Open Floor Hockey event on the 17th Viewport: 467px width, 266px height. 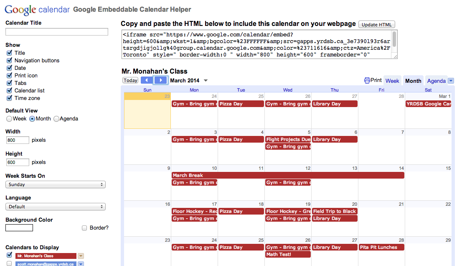coord(195,211)
